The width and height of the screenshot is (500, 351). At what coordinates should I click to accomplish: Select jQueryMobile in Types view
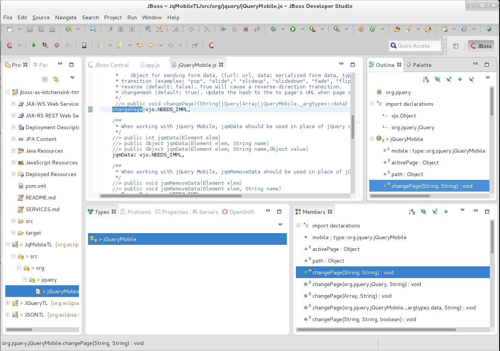[187, 239]
